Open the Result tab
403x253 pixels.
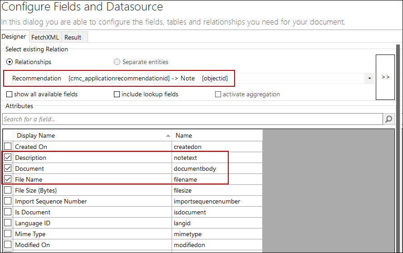click(x=73, y=37)
